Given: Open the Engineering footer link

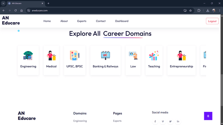Looking at the screenshot, I should [x=80, y=121].
